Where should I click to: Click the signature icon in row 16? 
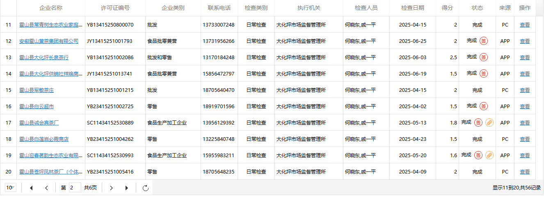(484, 106)
